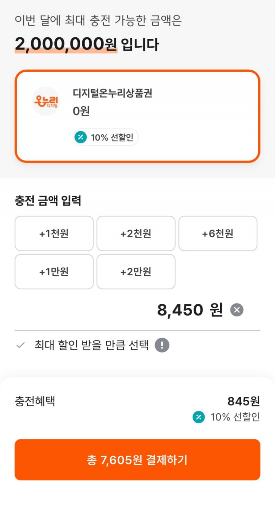This screenshot has height=520, width=275.
Task: Select the 디지털온누리상품권 card title
Action: click(112, 93)
